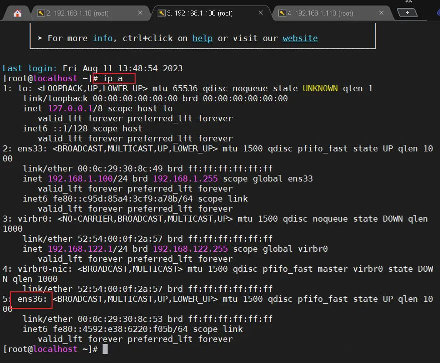This screenshot has height=363, width=440.
Task: Close the 192.168.1.100 session tab
Action: point(261,13)
